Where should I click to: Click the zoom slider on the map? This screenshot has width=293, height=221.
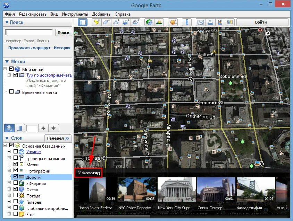pos(275,121)
